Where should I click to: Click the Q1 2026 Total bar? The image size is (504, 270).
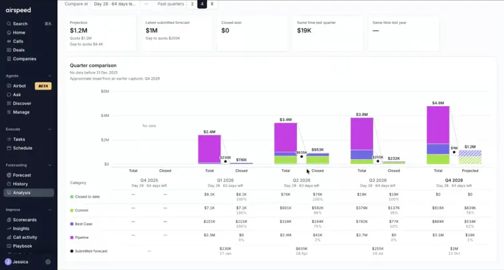209,150
